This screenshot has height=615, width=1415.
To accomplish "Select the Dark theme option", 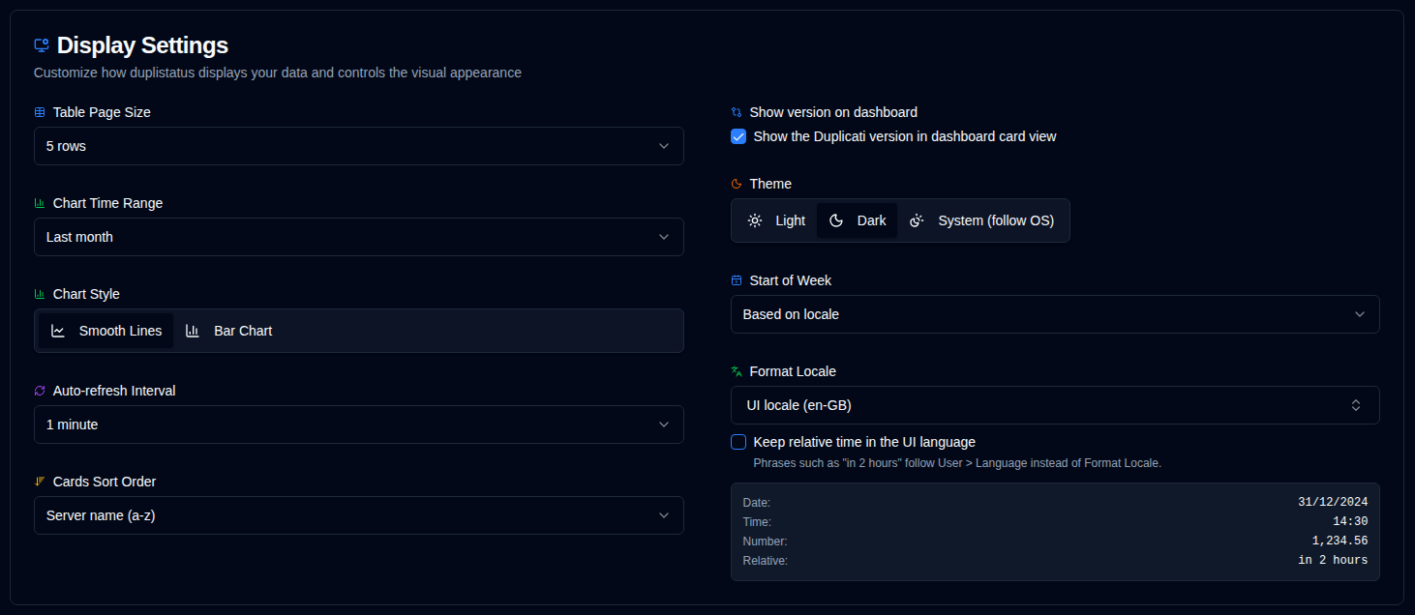I will coord(858,220).
